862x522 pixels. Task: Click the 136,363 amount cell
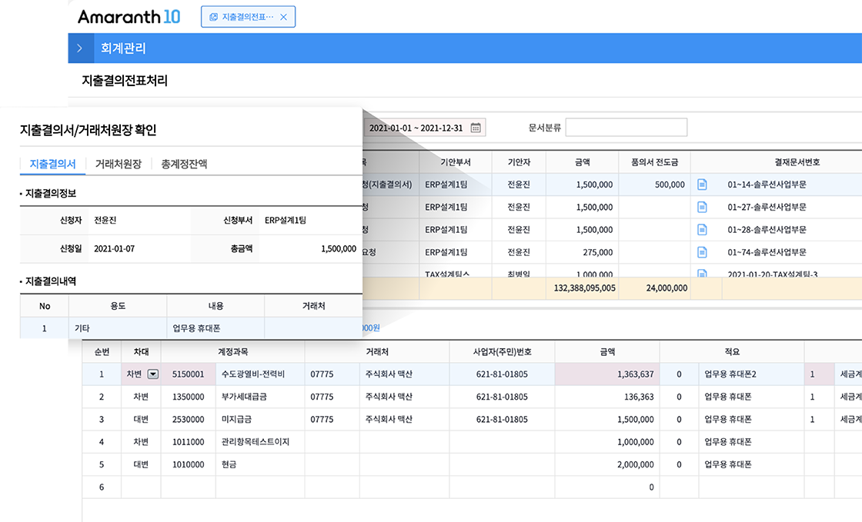607,396
